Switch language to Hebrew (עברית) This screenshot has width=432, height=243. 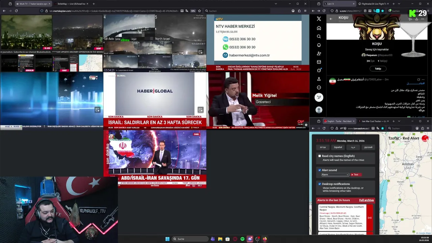point(323,147)
